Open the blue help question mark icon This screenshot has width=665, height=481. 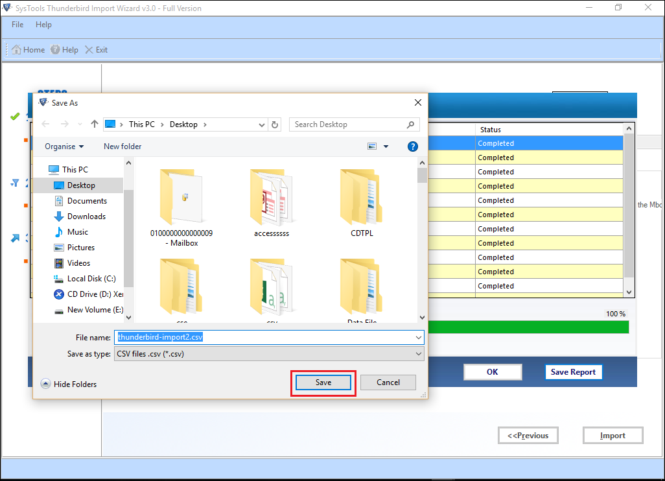coord(413,147)
